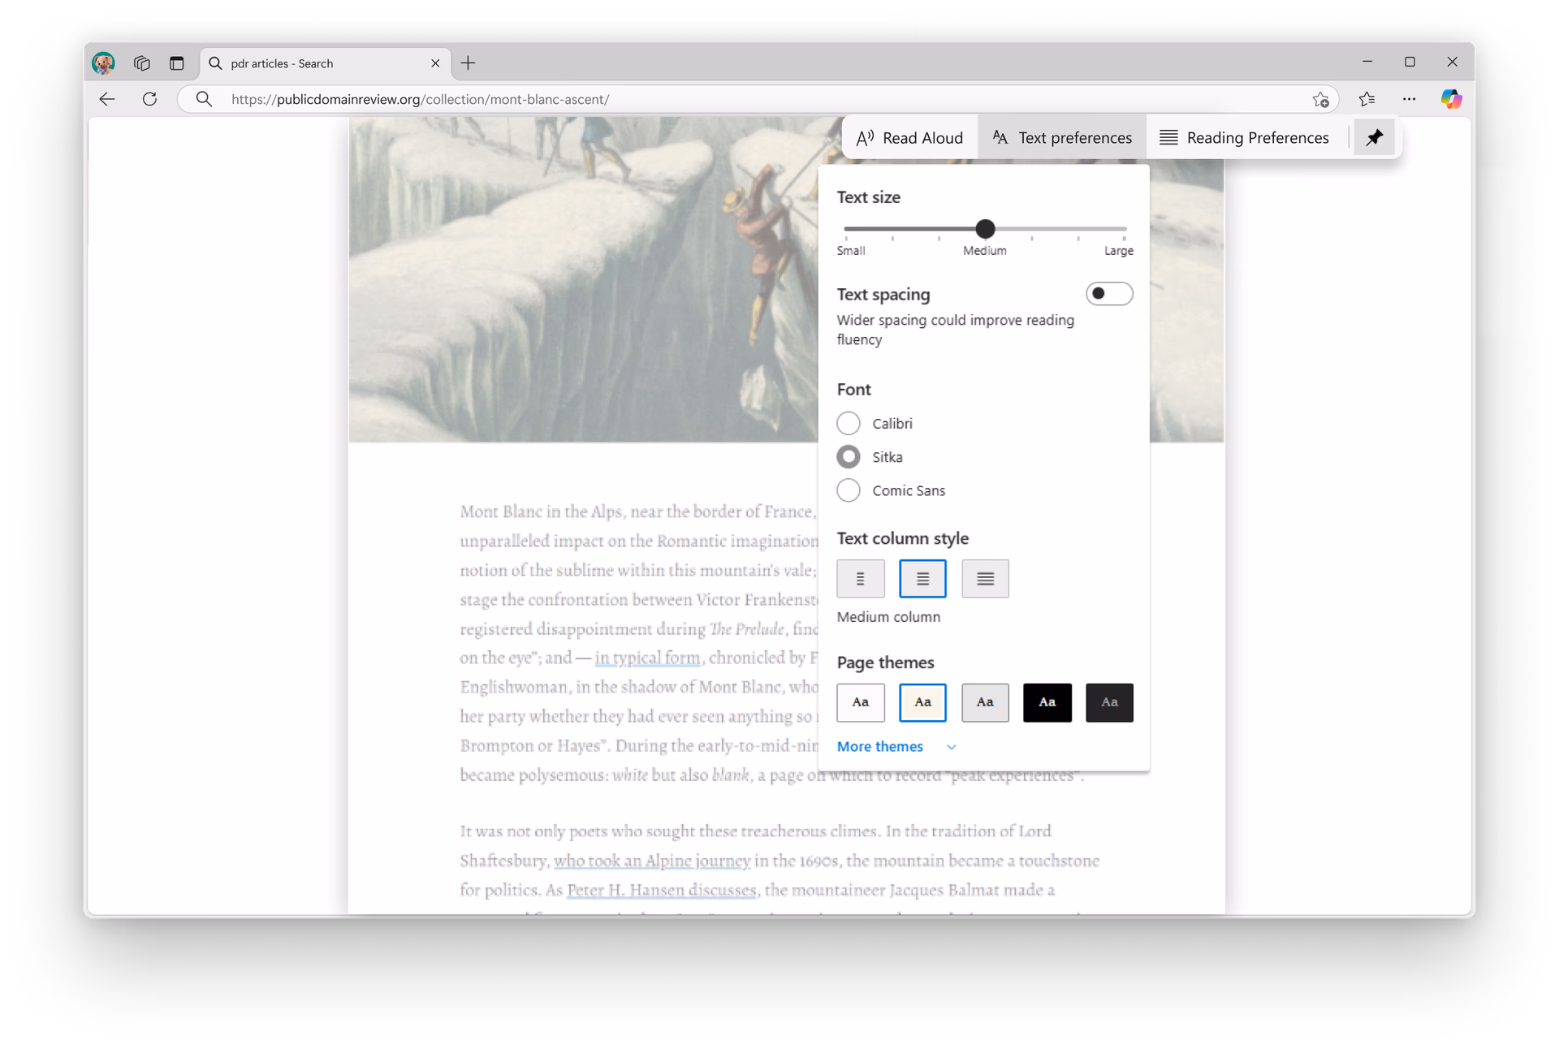
Task: Open Copilot from the toolbar
Action: [x=1451, y=99]
